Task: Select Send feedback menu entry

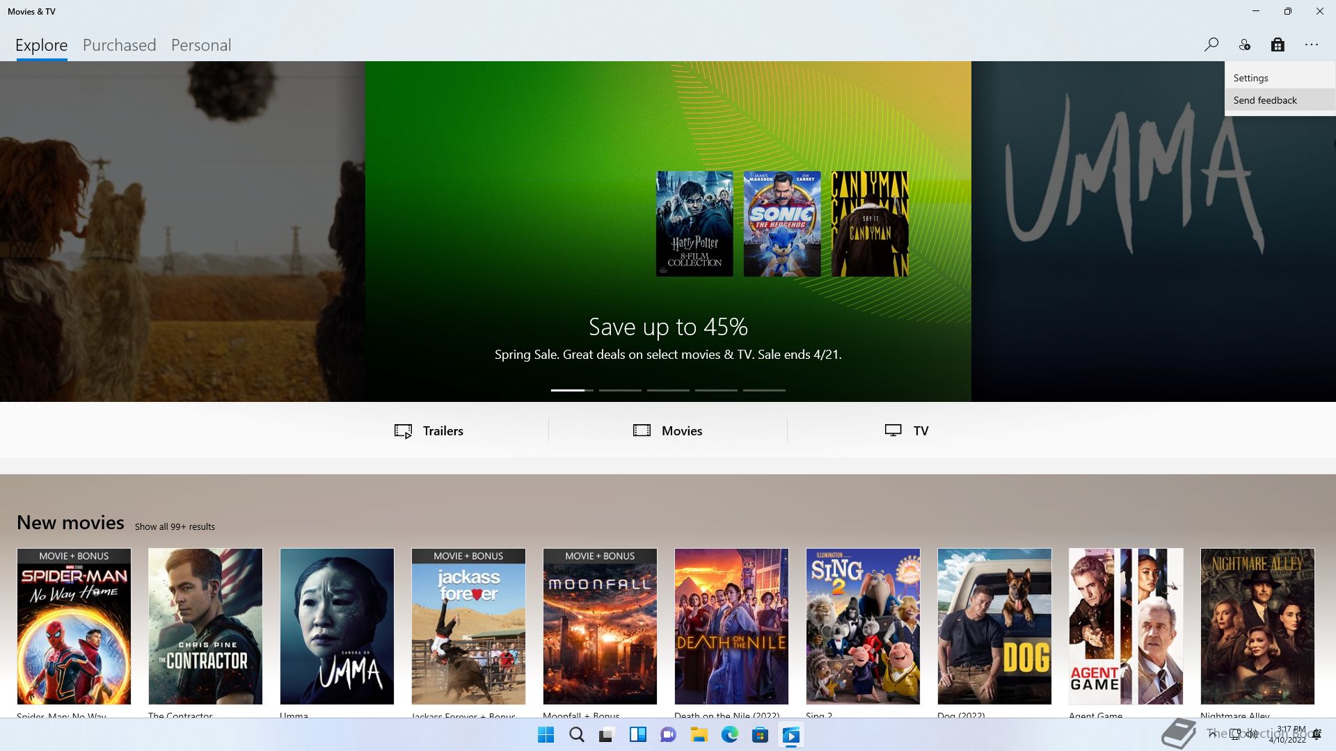Action: pos(1280,100)
